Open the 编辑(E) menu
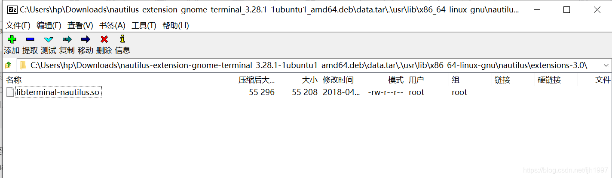Image resolution: width=612 pixels, height=178 pixels. click(49, 26)
